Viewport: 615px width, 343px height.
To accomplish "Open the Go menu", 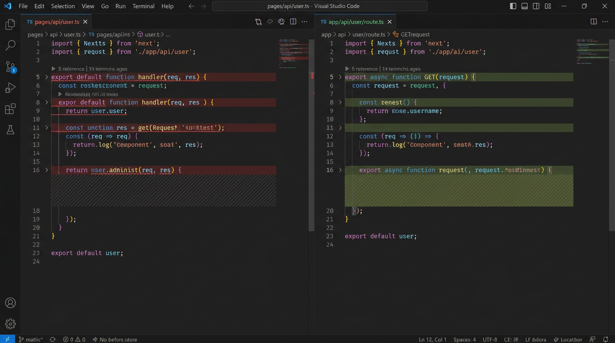I will click(x=105, y=6).
